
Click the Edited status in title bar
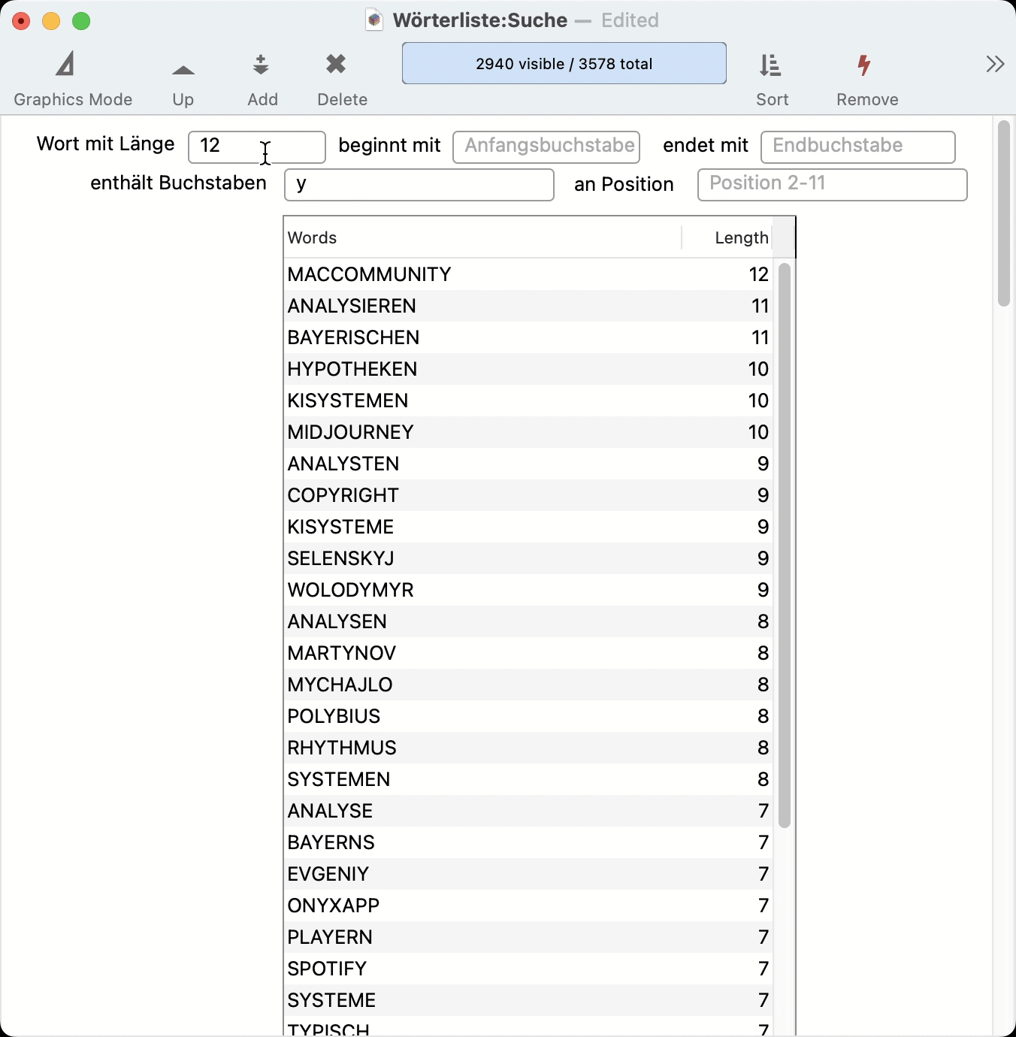point(630,20)
